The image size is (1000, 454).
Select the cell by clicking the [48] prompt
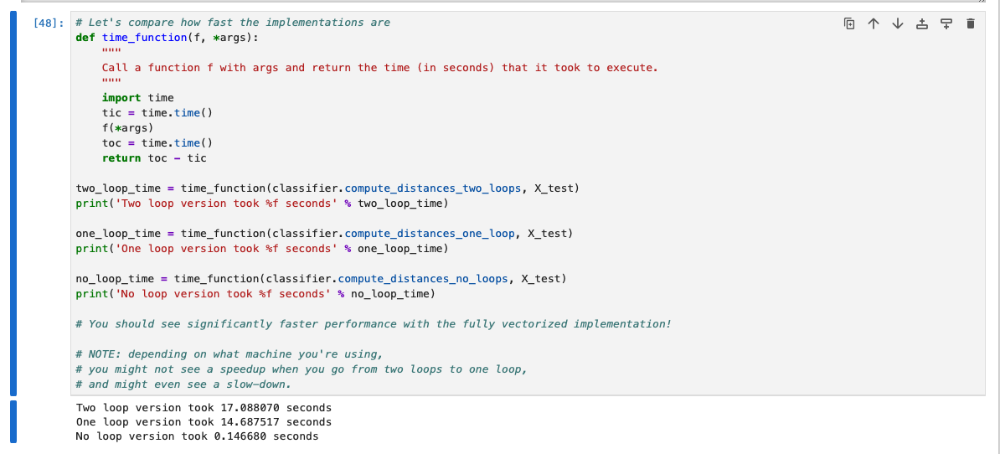pyautogui.click(x=49, y=23)
